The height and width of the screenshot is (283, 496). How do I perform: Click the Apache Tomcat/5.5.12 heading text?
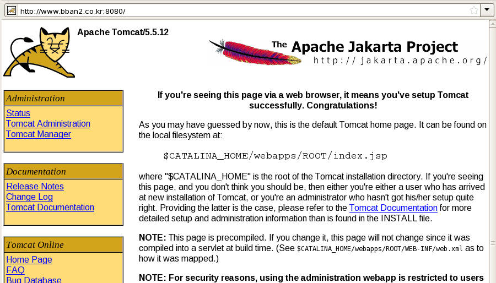(x=123, y=32)
